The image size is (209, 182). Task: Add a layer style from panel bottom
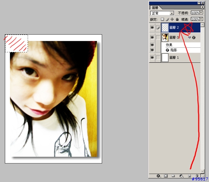tap(158, 176)
